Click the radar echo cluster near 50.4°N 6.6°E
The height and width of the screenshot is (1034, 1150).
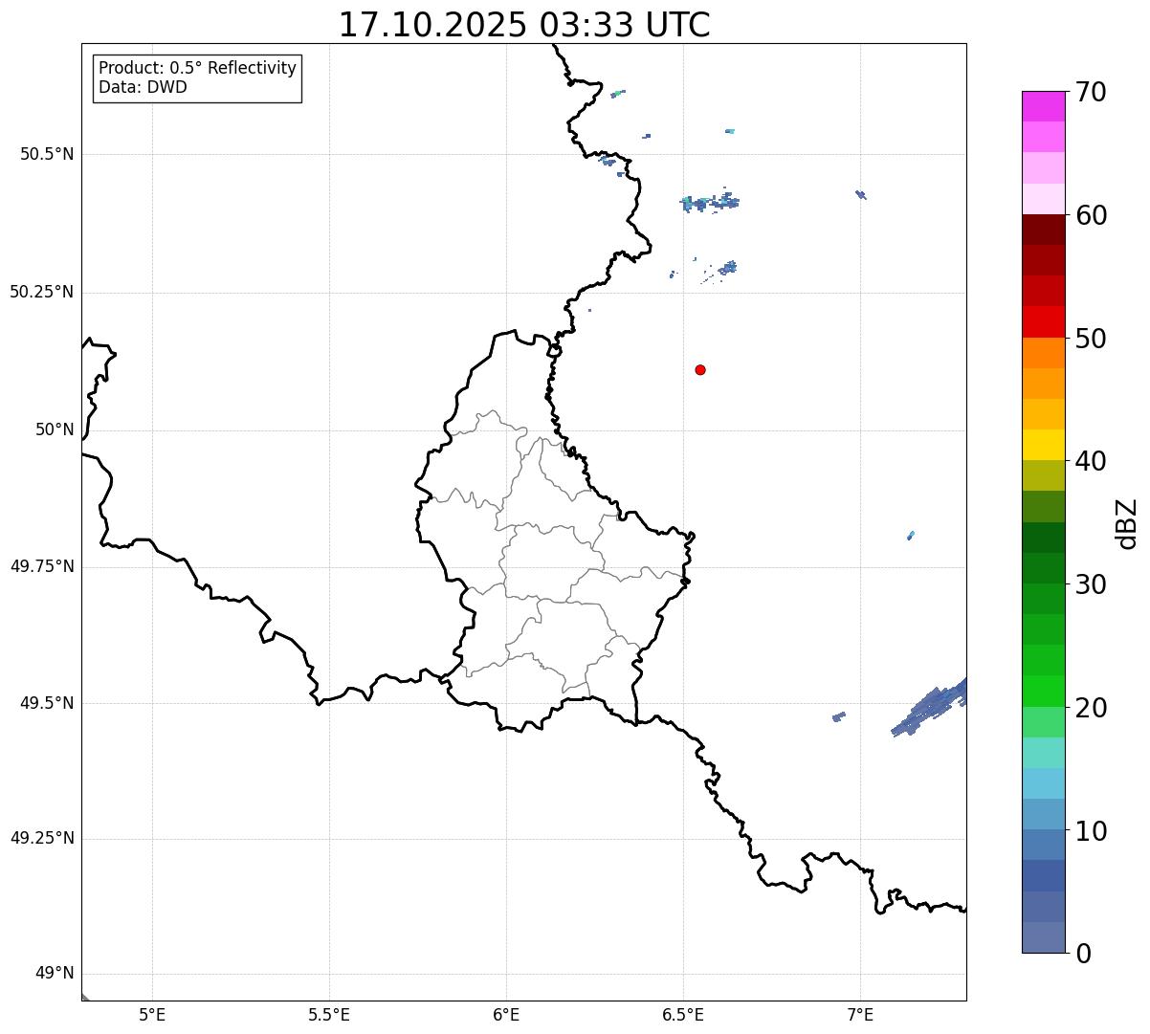click(710, 202)
